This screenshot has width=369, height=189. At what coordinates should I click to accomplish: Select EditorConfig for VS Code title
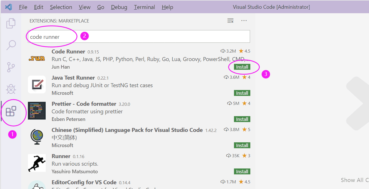(x=84, y=182)
